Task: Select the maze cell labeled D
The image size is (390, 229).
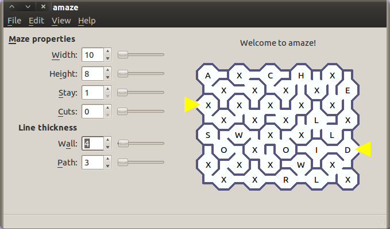Action: (347, 150)
